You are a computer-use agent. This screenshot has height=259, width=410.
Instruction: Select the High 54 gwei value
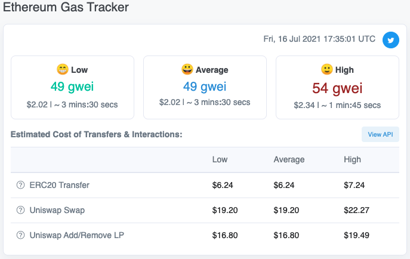(x=337, y=88)
